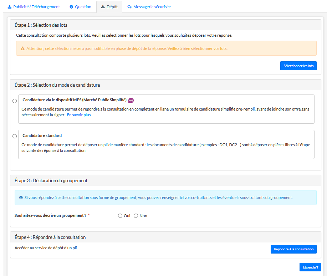This screenshot has width=327, height=276.
Task: Open the Légende help button
Action: coord(310,267)
